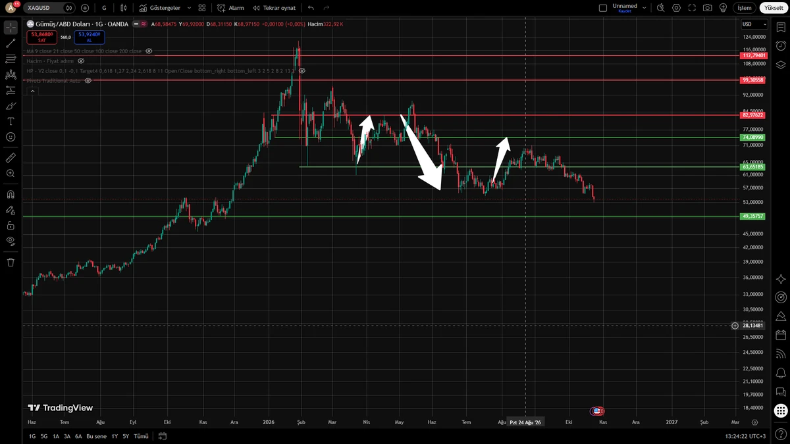Collapse the indicator legend chevron
This screenshot has height=444, width=790.
point(32,91)
